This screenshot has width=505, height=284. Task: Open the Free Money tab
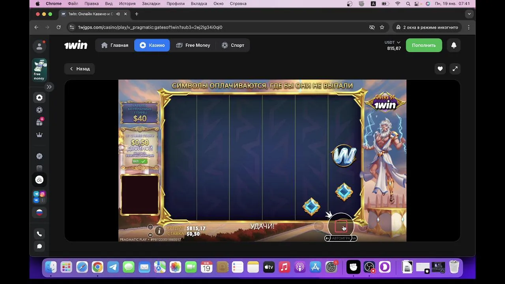(193, 45)
